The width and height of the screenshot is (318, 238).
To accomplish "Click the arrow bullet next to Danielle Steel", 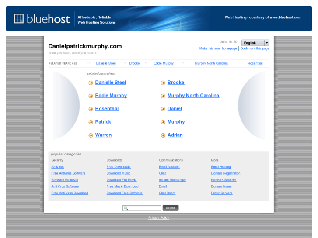I will pyautogui.click(x=91, y=83).
